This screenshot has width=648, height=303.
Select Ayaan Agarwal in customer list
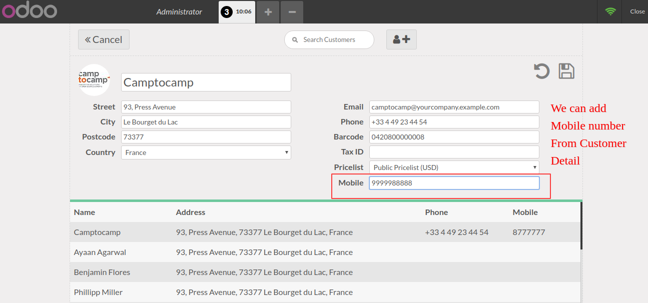[x=325, y=252]
